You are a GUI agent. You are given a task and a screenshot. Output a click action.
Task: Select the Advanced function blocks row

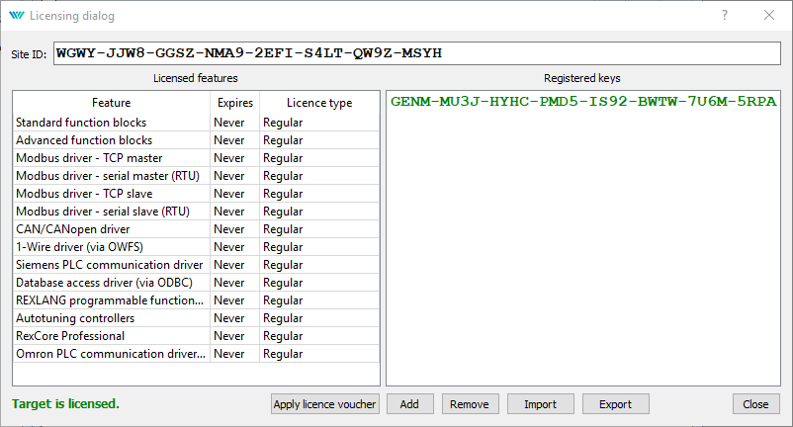coord(196,140)
